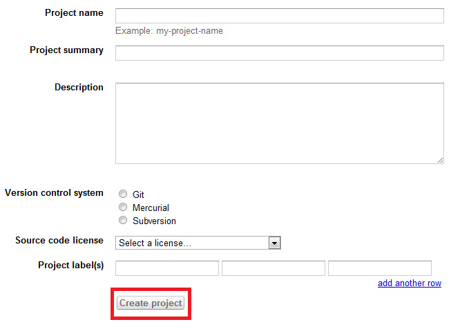Image resolution: width=451 pixels, height=331 pixels.
Task: Click the Mercurial option text label
Action: (151, 208)
